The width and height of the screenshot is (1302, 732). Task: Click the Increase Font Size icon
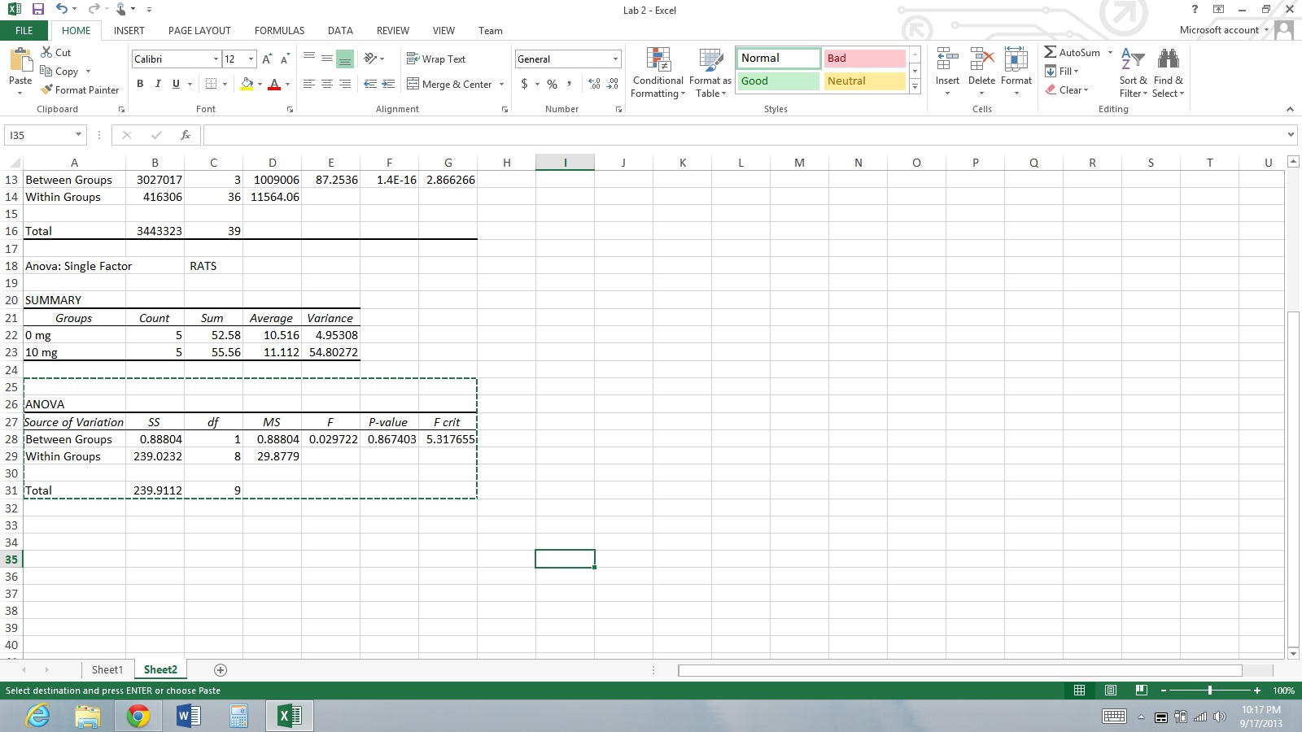267,59
